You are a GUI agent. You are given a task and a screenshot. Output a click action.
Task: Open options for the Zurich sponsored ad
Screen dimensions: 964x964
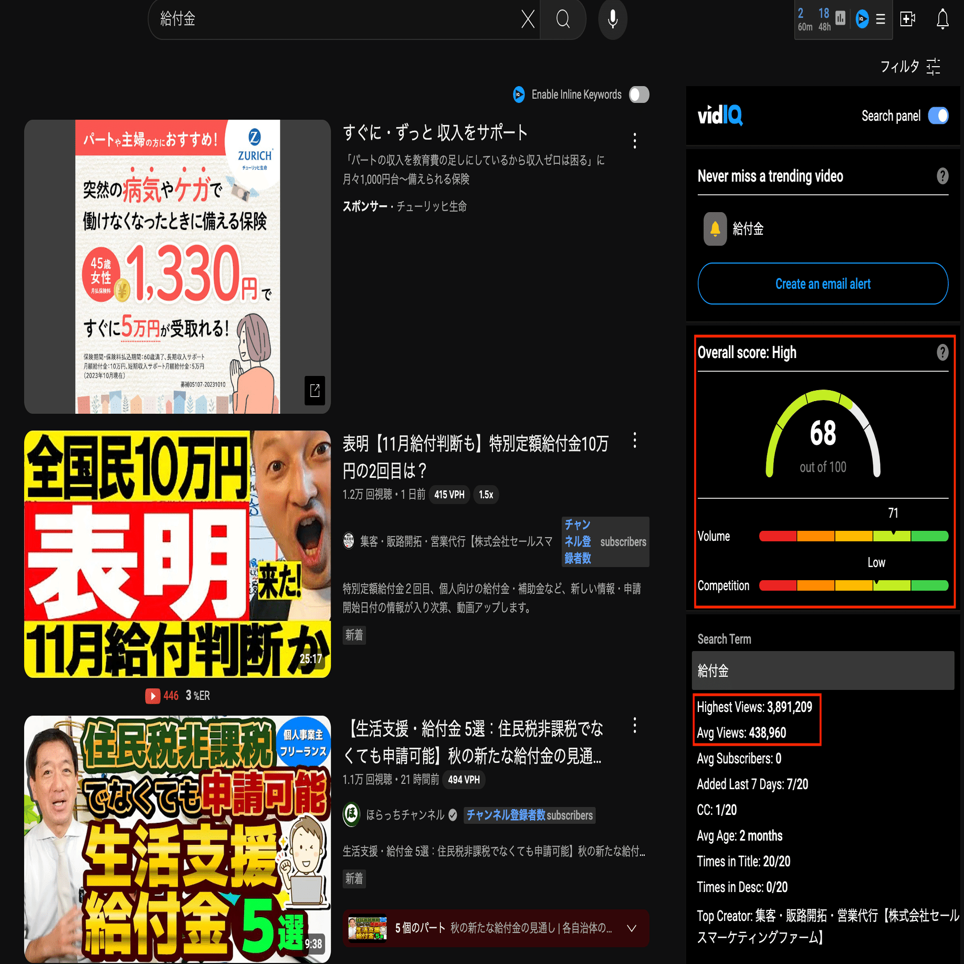pos(634,140)
